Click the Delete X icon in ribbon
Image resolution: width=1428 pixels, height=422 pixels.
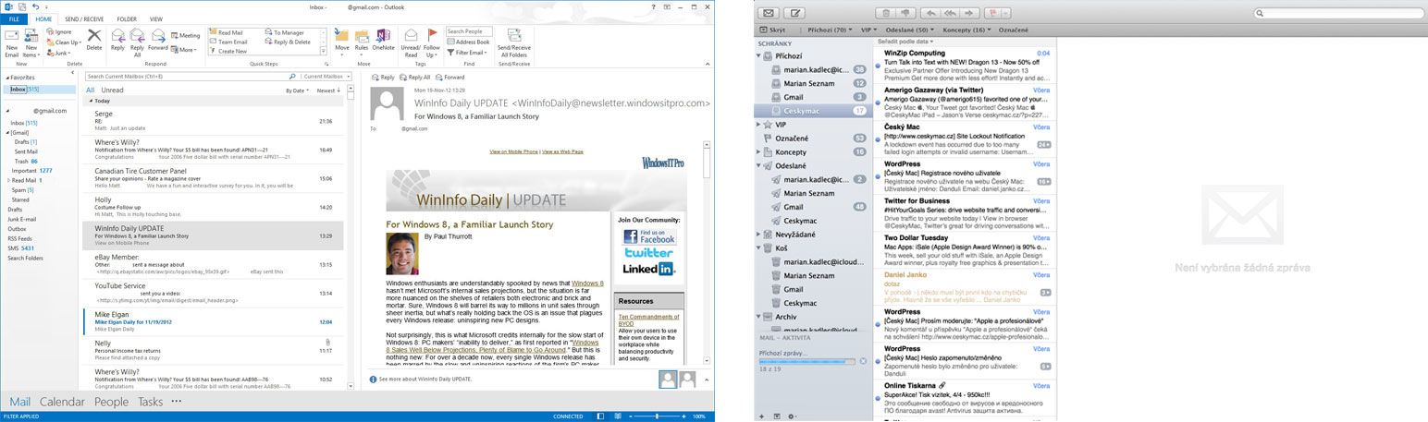tap(94, 40)
